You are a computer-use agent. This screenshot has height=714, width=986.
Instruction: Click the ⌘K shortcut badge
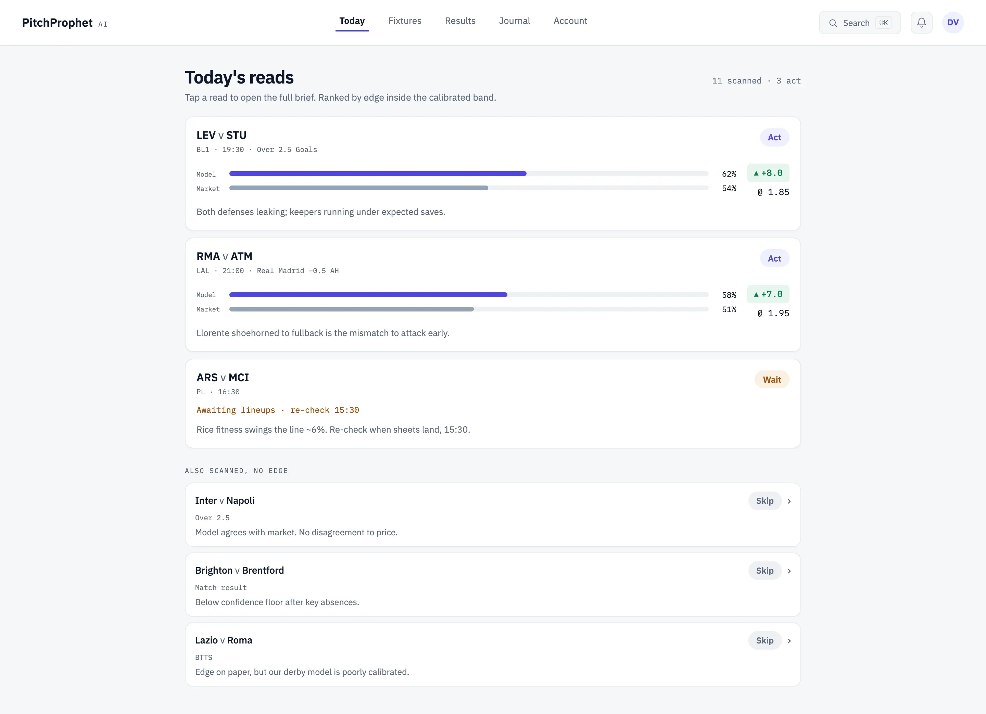883,23
